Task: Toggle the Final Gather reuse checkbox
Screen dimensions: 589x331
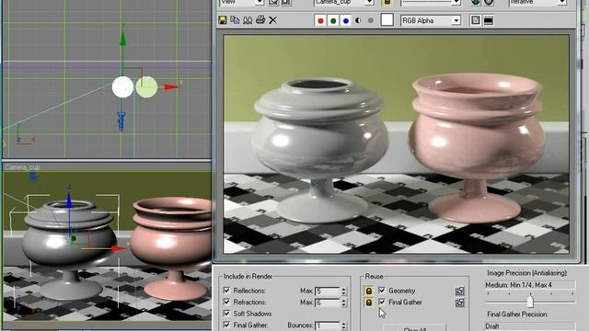Action: (382, 302)
